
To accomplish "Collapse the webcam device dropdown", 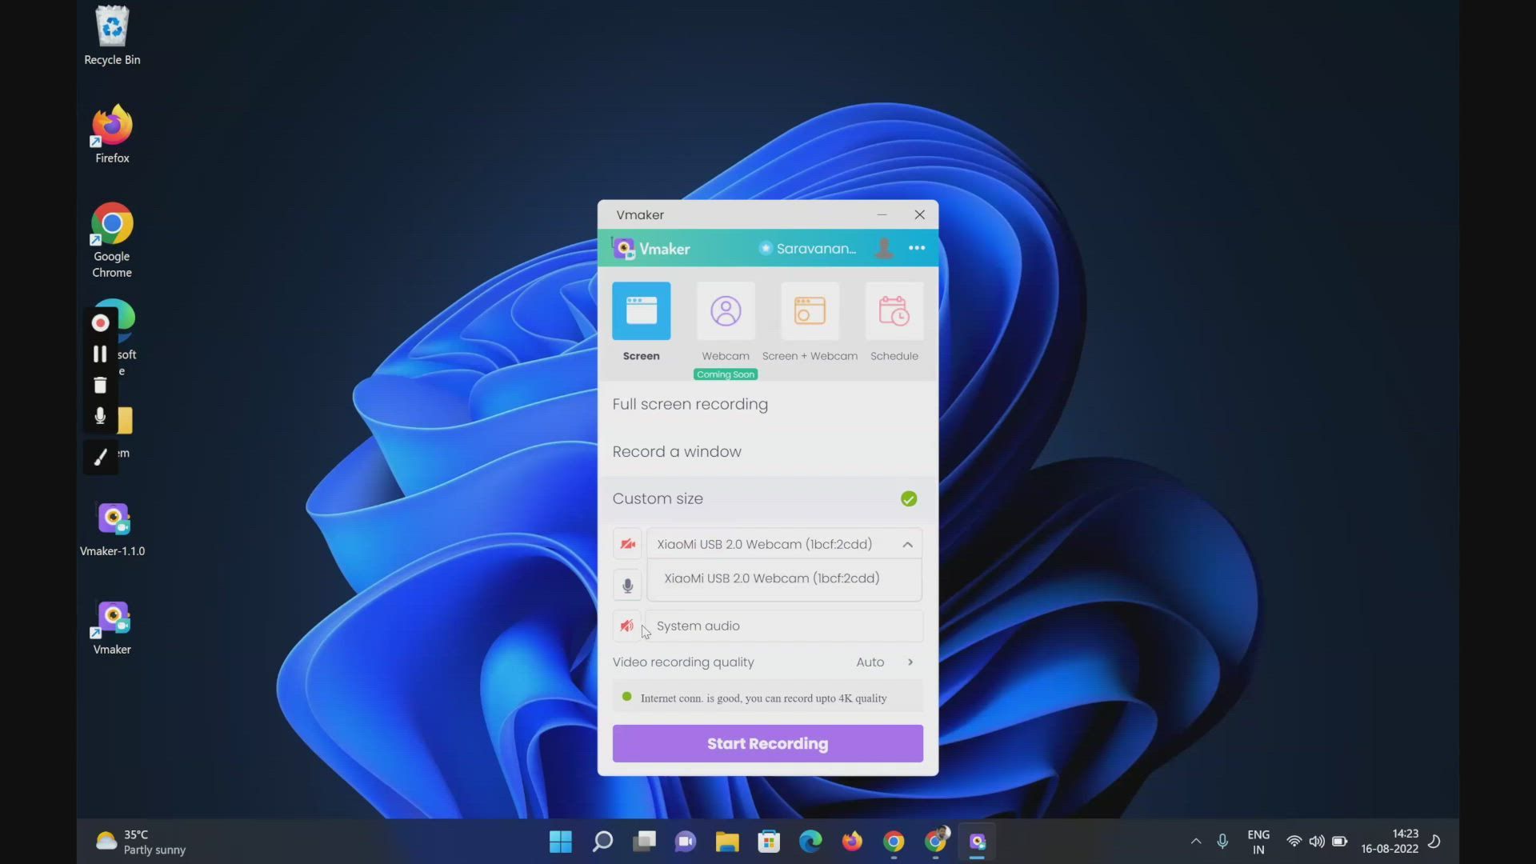I will [907, 544].
